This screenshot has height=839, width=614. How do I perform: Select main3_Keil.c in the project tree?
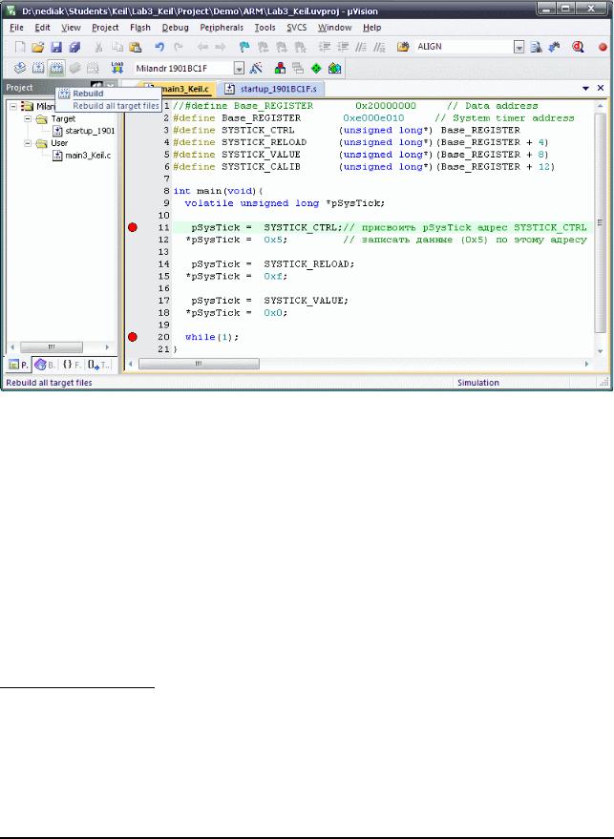pos(88,156)
